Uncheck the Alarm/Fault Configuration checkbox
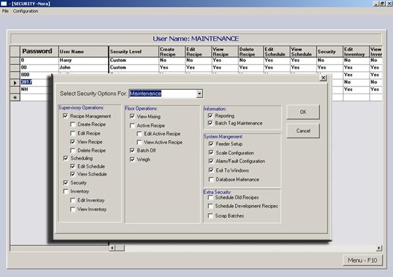The height and width of the screenshot is (277, 393). [211, 161]
